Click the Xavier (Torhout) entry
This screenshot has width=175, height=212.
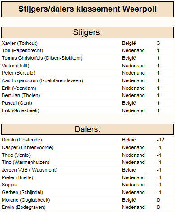20,43
